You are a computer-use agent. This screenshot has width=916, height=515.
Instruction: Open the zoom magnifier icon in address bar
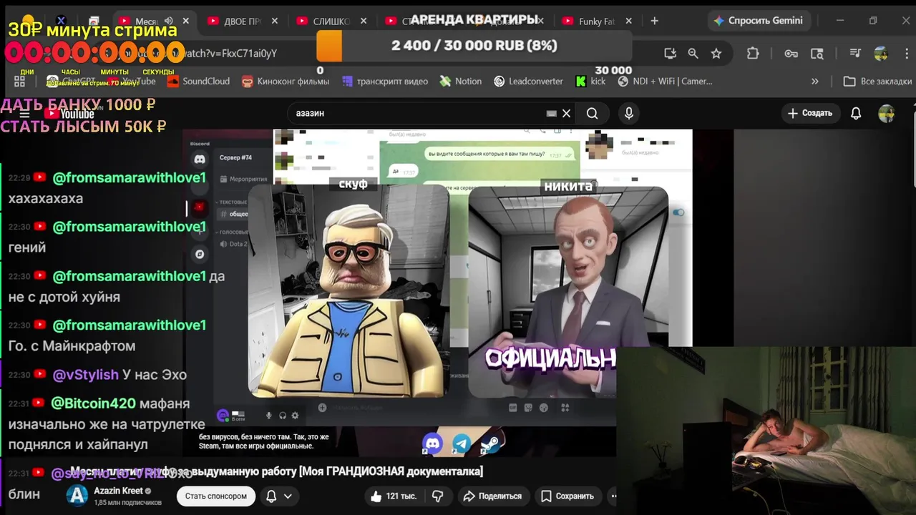pyautogui.click(x=693, y=53)
